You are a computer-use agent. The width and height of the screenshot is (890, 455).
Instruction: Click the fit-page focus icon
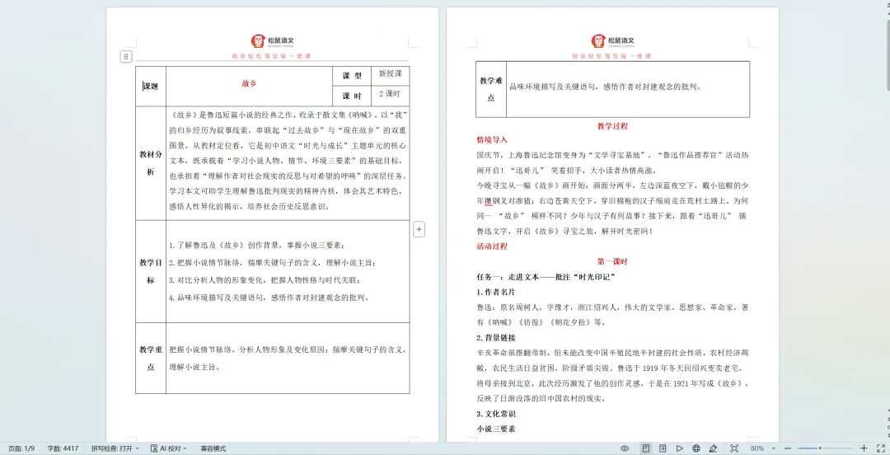pyautogui.click(x=734, y=448)
